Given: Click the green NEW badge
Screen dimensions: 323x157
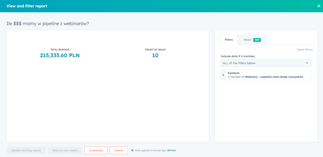Looking at the screenshot, I should pyautogui.click(x=257, y=40).
